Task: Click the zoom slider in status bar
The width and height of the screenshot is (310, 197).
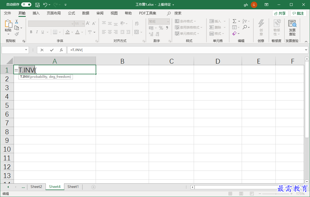Action: coord(276,194)
